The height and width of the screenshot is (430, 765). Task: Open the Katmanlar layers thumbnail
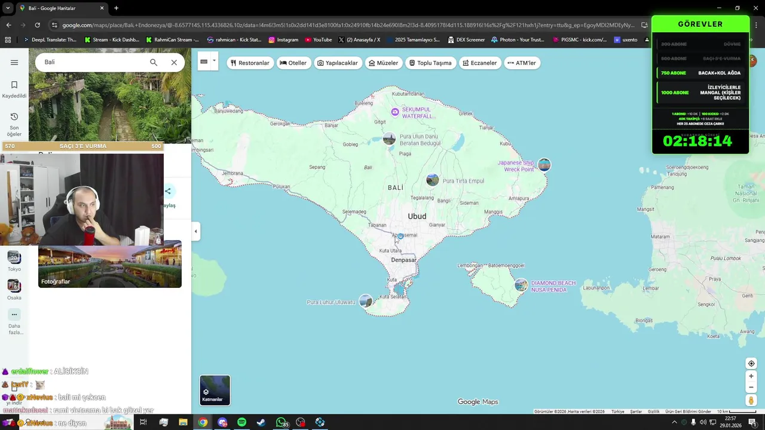215,390
